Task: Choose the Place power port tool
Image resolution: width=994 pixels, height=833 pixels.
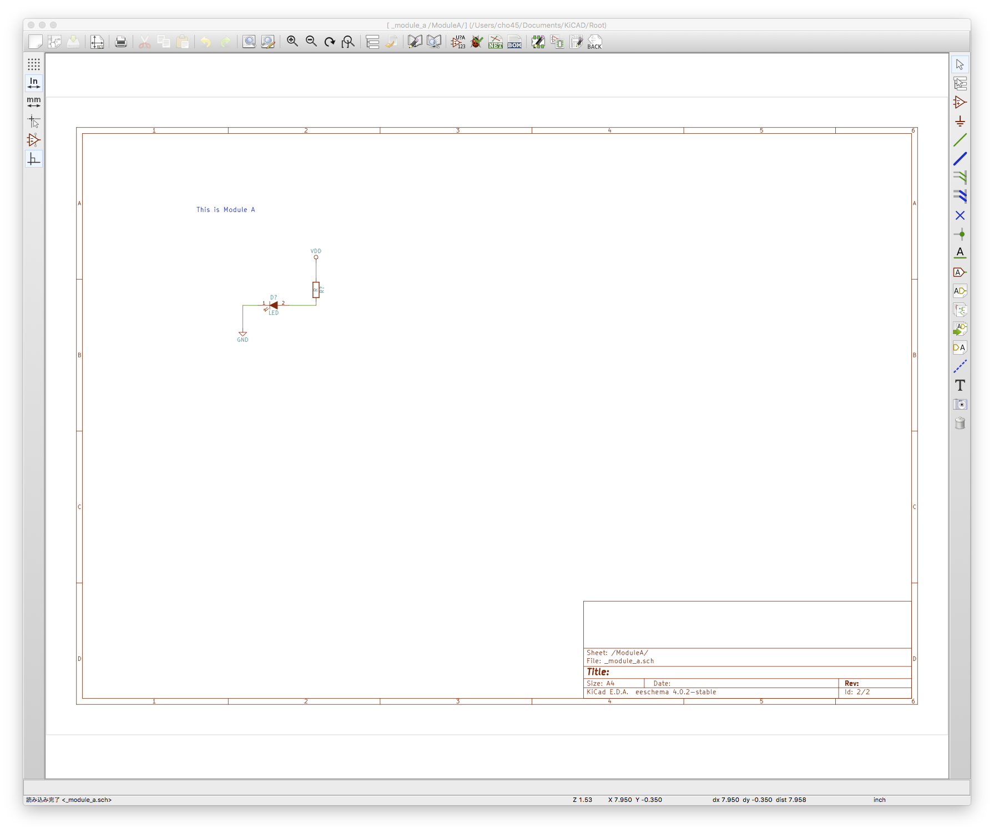Action: (x=960, y=122)
